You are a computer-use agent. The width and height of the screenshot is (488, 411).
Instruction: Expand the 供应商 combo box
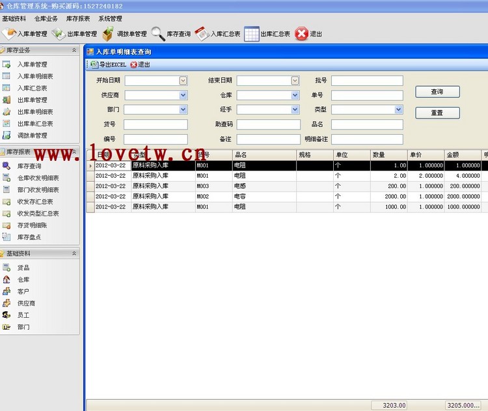click(x=183, y=95)
